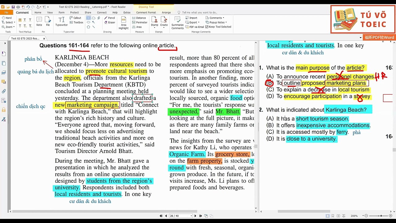The image size is (396, 223).
Task: Open the Comments dropdown in ribbon
Action: 215,18
